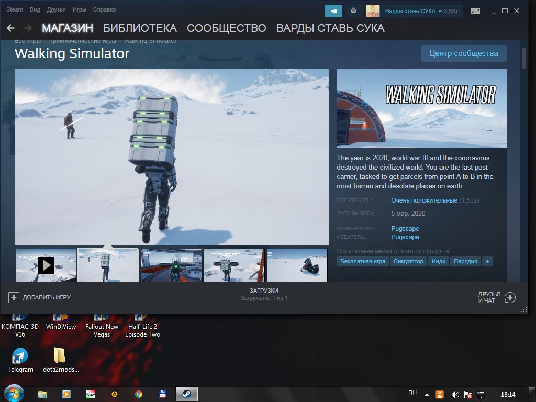Screen dimensions: 536x402
Task: Switch Steam to Big Picture mode icon
Action: point(475,11)
